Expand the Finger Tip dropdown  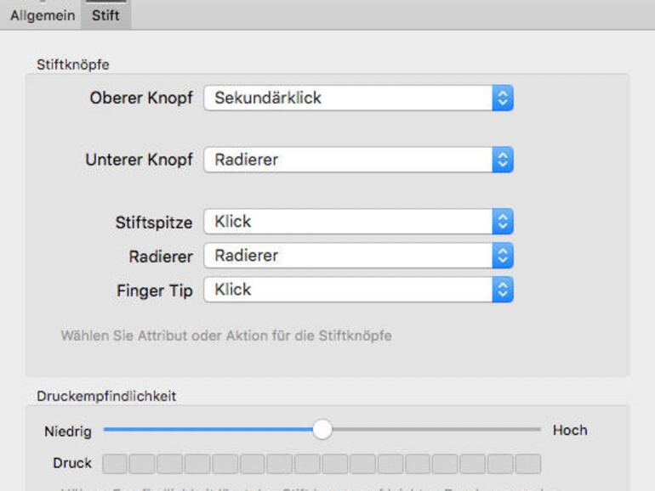pos(348,290)
